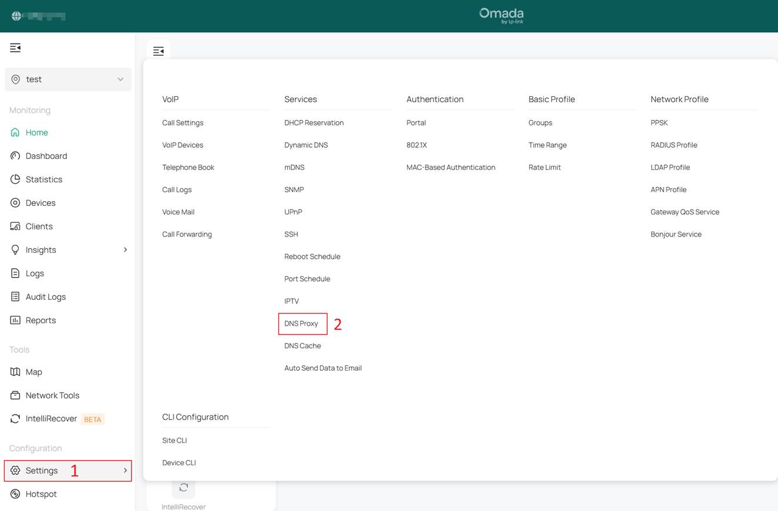Open VoIP Devices
Image resolution: width=778 pixels, height=511 pixels.
183,145
